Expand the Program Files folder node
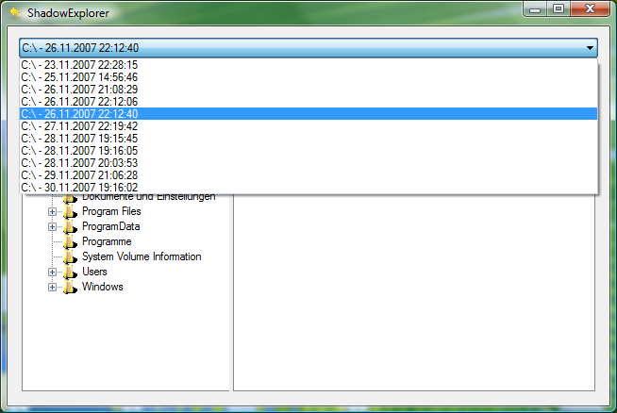Screen dimensions: 617x413 52,211
